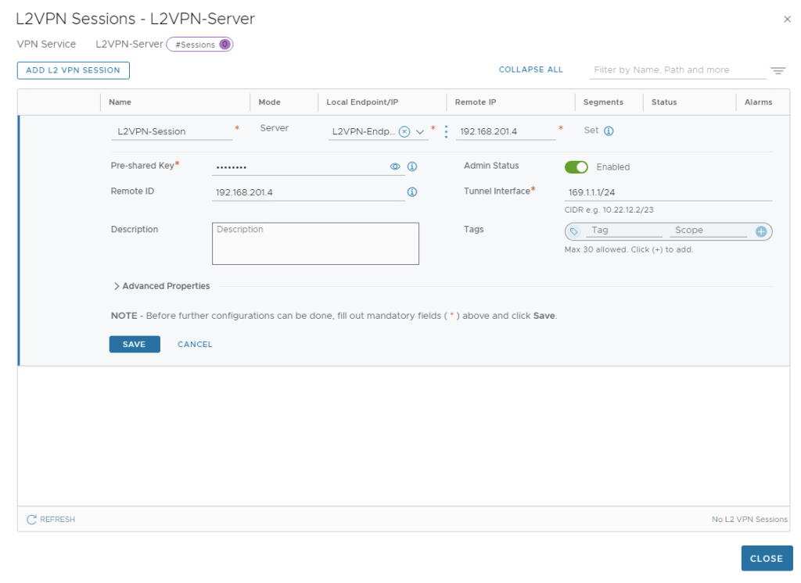
Task: Toggle the Admin Status switch
Action: (x=577, y=166)
